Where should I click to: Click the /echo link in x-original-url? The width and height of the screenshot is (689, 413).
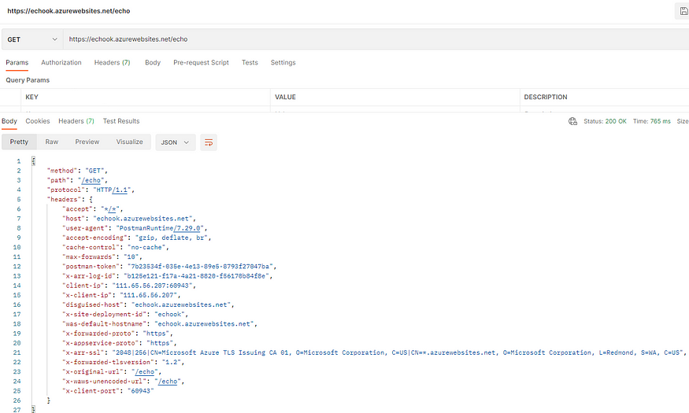click(145, 372)
